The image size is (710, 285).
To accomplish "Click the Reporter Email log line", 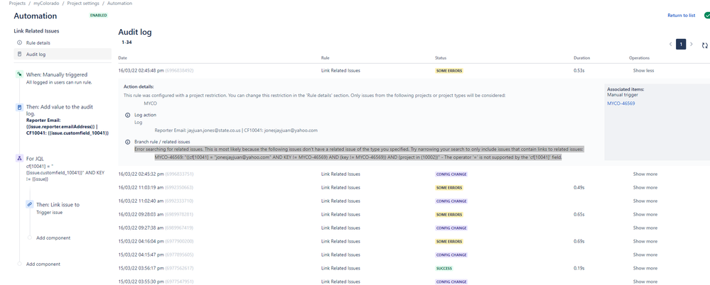I will [236, 130].
